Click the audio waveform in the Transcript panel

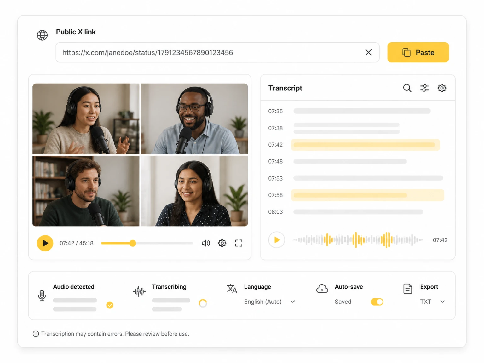[358, 240]
